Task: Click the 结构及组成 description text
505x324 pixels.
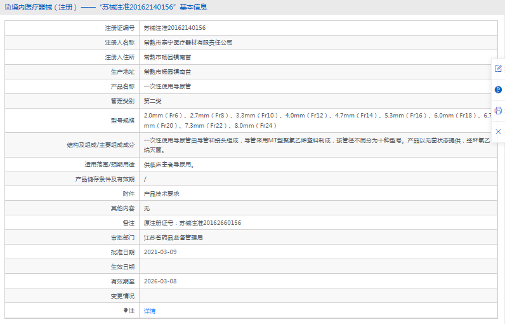Action: tap(317, 145)
